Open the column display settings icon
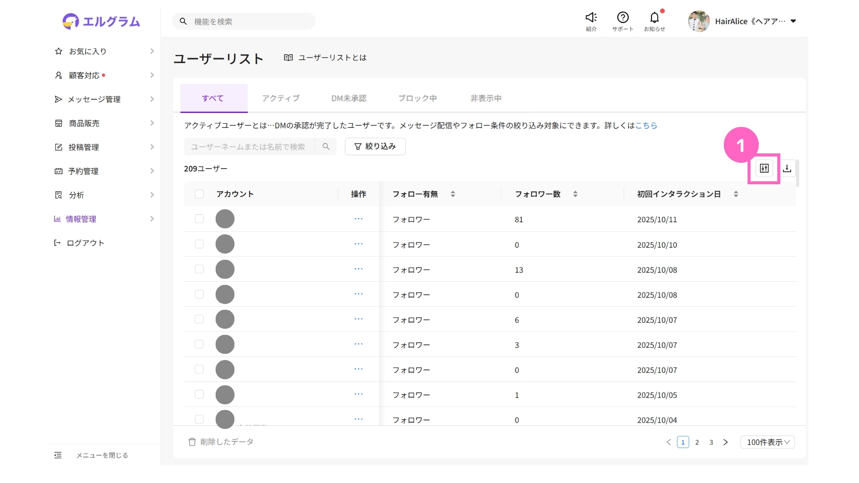859x483 pixels. (764, 169)
